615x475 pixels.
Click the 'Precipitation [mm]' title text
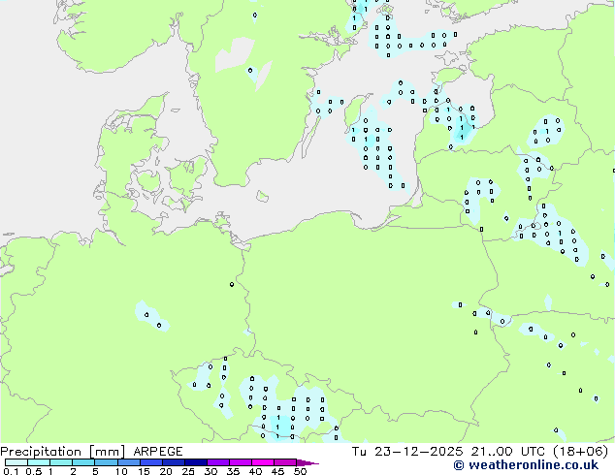point(63,452)
